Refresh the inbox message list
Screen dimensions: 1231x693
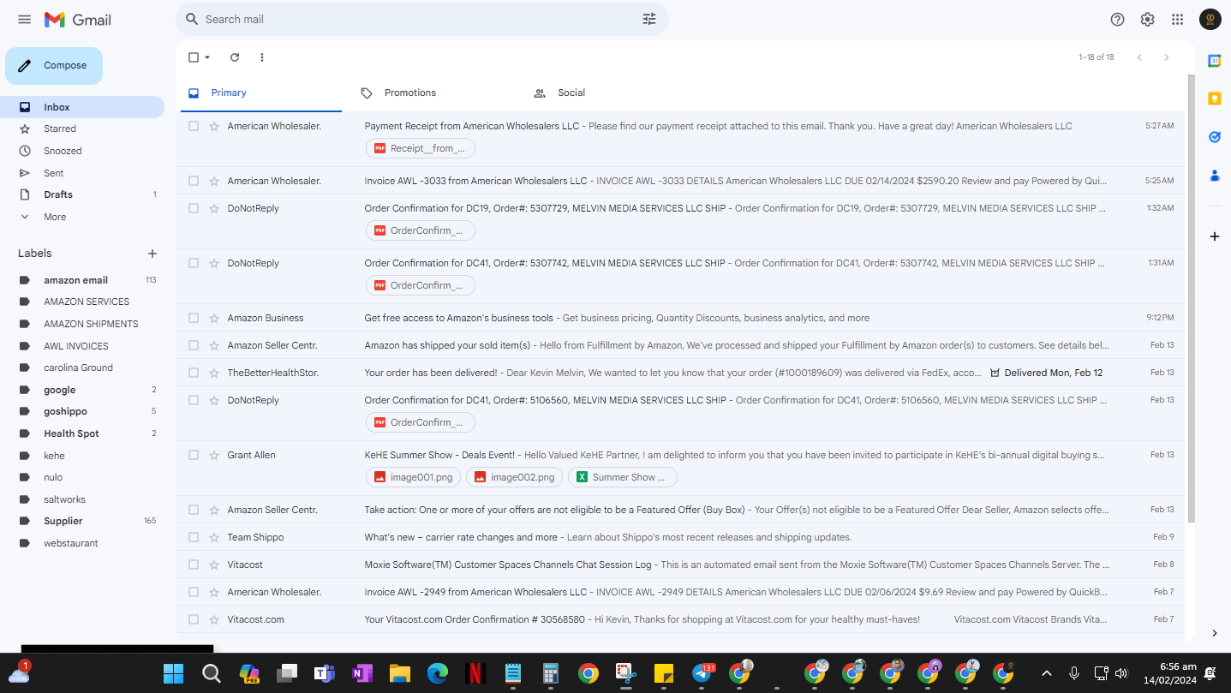[235, 57]
